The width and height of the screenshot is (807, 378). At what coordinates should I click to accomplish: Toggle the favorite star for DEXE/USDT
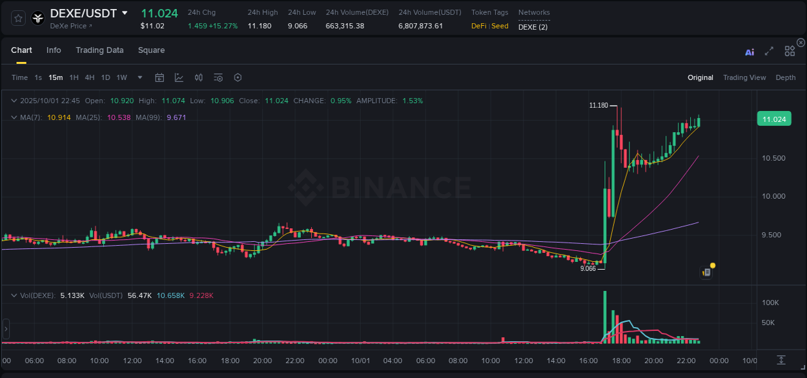pyautogui.click(x=18, y=18)
